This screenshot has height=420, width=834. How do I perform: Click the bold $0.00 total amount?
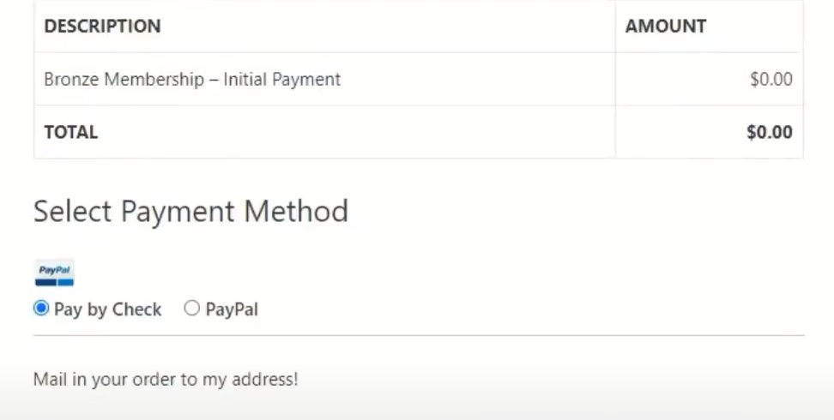[769, 132]
